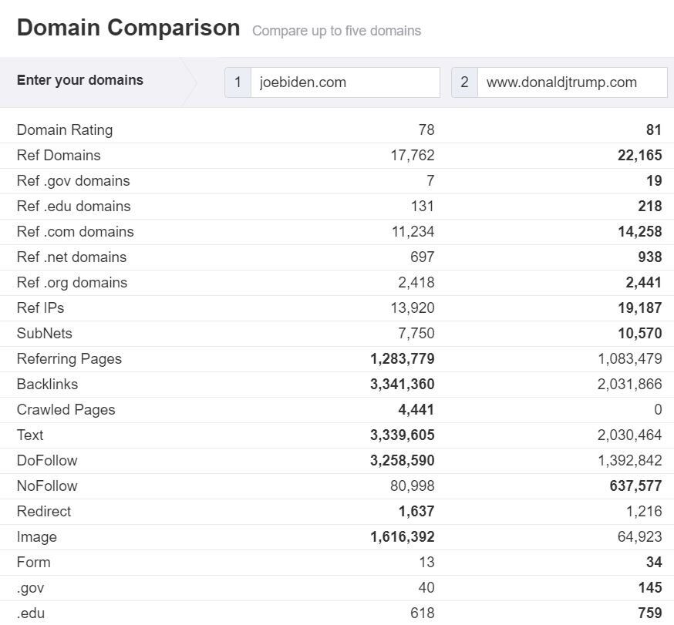Click Crawled Pages value 0
The height and width of the screenshot is (625, 674).
(x=658, y=410)
